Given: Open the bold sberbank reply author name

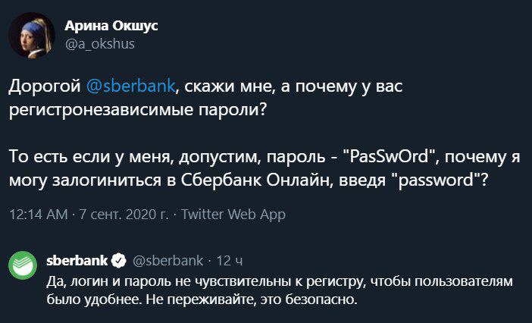Looking at the screenshot, I should (x=77, y=261).
